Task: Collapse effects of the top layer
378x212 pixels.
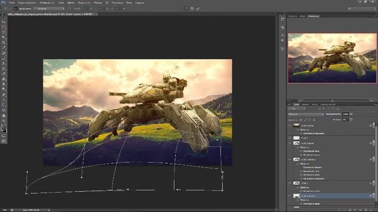Action: click(373, 125)
